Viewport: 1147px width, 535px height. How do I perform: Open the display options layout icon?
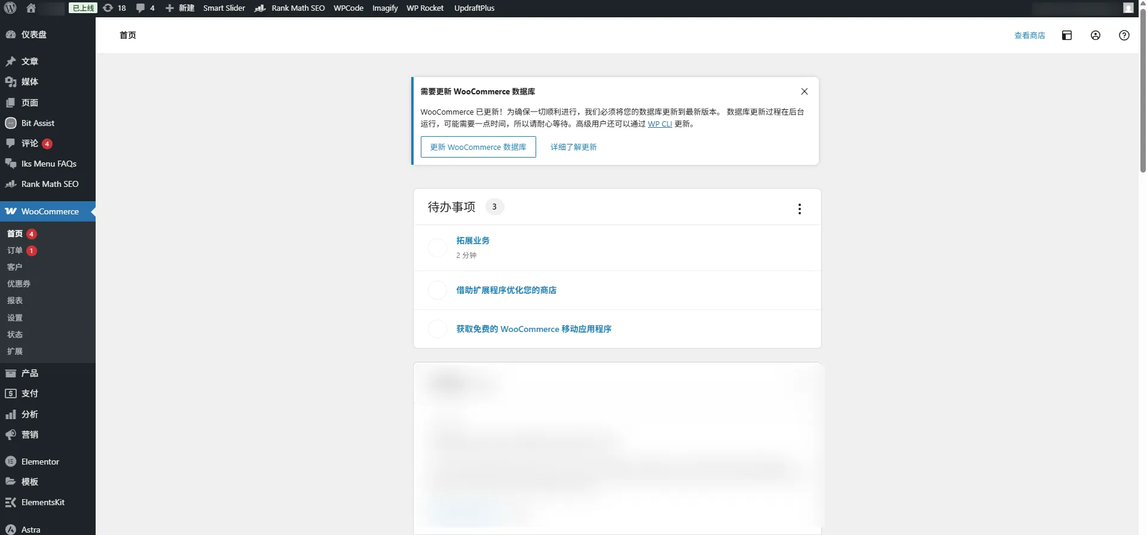pyautogui.click(x=1067, y=35)
